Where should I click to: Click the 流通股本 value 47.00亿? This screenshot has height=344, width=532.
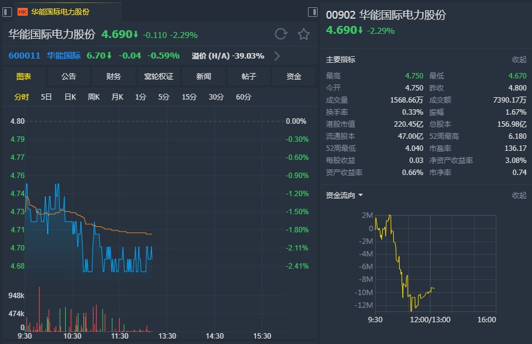pyautogui.click(x=411, y=136)
